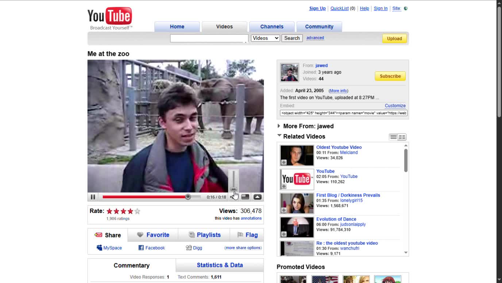Open the Videos search category dropdown
Viewport: 502px width, 283px height.
pos(265,38)
